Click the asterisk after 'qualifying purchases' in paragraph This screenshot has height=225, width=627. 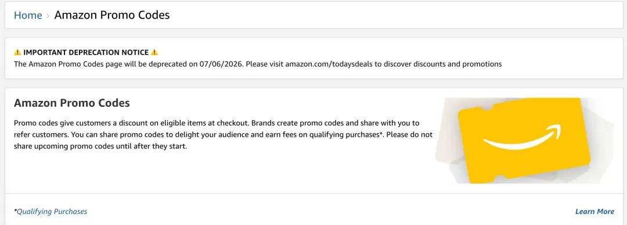pos(380,134)
